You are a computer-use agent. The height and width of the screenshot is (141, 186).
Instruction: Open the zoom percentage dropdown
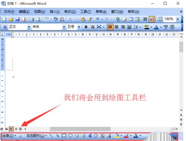click(178, 19)
